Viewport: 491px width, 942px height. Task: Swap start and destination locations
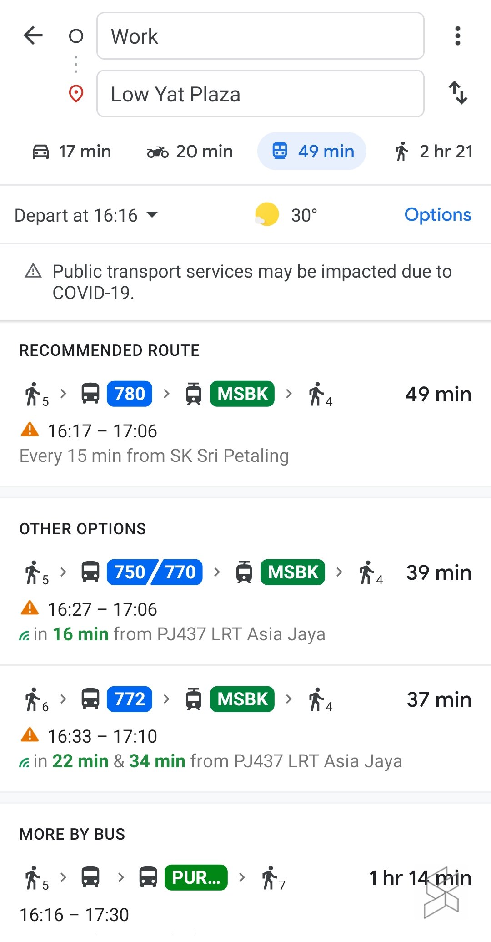click(458, 93)
